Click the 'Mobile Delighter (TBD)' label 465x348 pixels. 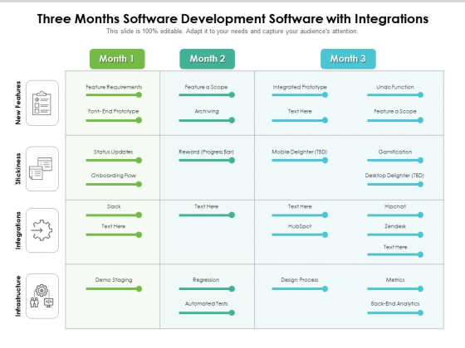click(x=300, y=152)
